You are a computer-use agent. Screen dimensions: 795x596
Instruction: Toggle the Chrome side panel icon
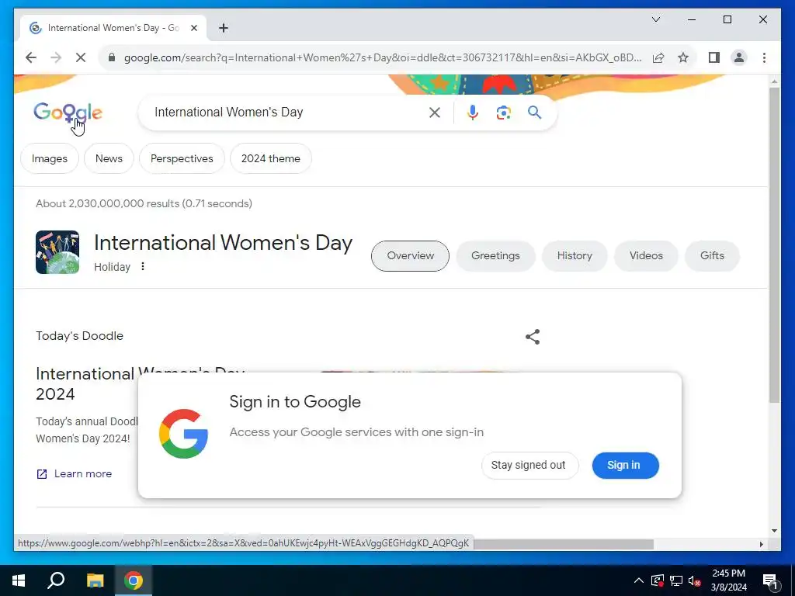(714, 57)
